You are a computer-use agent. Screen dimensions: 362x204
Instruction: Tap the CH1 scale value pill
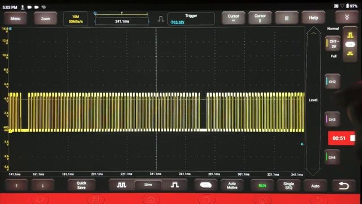coord(350,44)
